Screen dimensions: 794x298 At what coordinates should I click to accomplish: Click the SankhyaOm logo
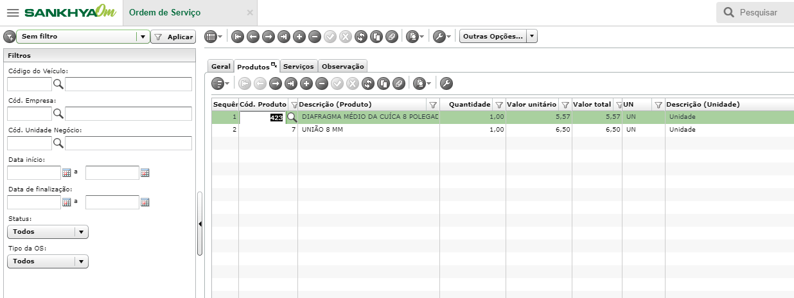(70, 12)
